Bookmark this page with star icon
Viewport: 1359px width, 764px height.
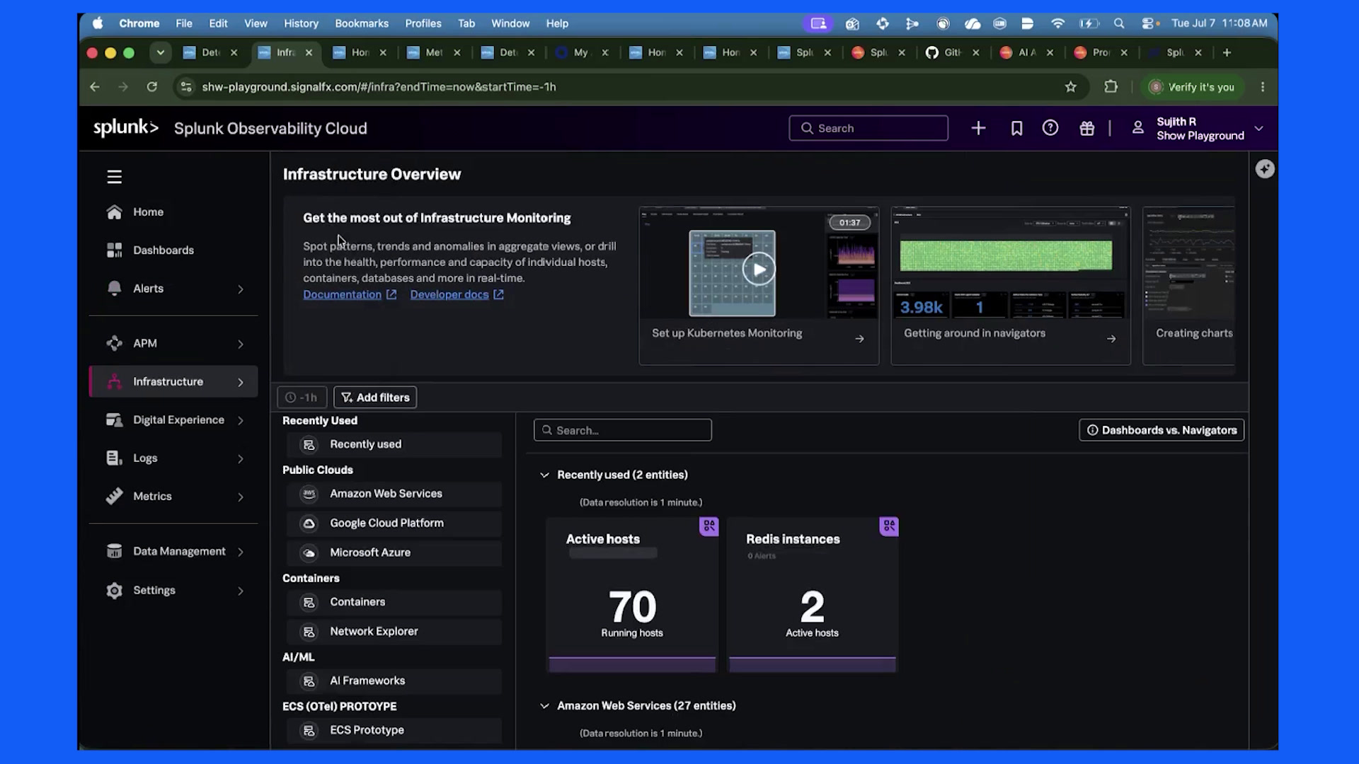[x=1070, y=87]
